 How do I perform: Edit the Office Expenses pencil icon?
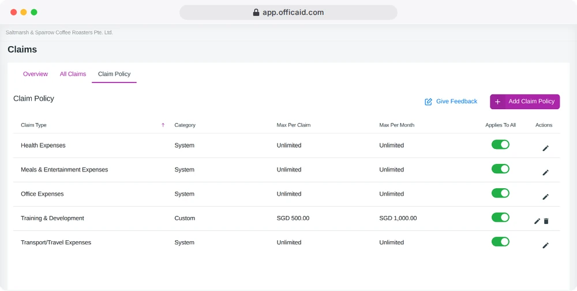[545, 197]
